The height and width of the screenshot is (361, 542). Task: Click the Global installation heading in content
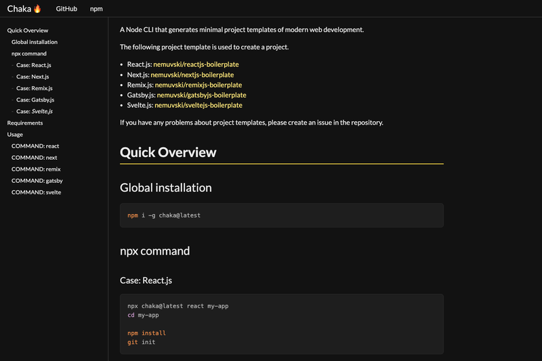click(x=165, y=188)
